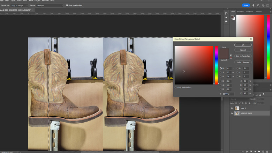272x153 pixels.
Task: Switch to the Gradients tab
Action: 249,12
